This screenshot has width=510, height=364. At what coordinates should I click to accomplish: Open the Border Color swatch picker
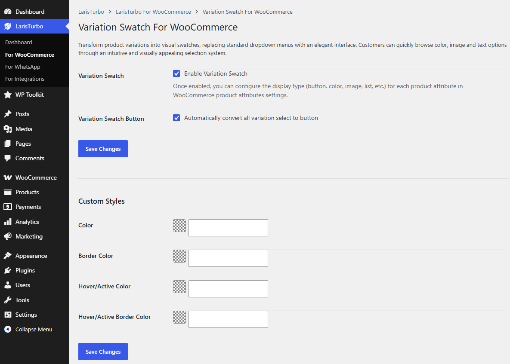[179, 256]
